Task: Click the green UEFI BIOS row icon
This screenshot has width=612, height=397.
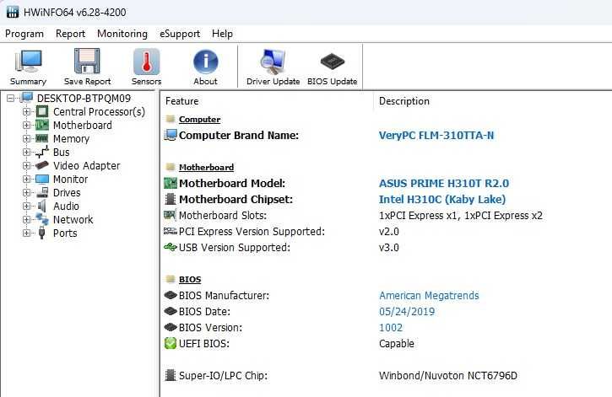Action: tap(171, 343)
